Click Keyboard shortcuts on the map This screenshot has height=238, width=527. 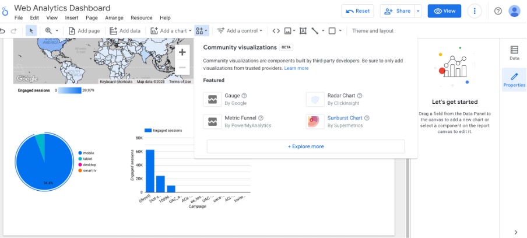pyautogui.click(x=116, y=82)
